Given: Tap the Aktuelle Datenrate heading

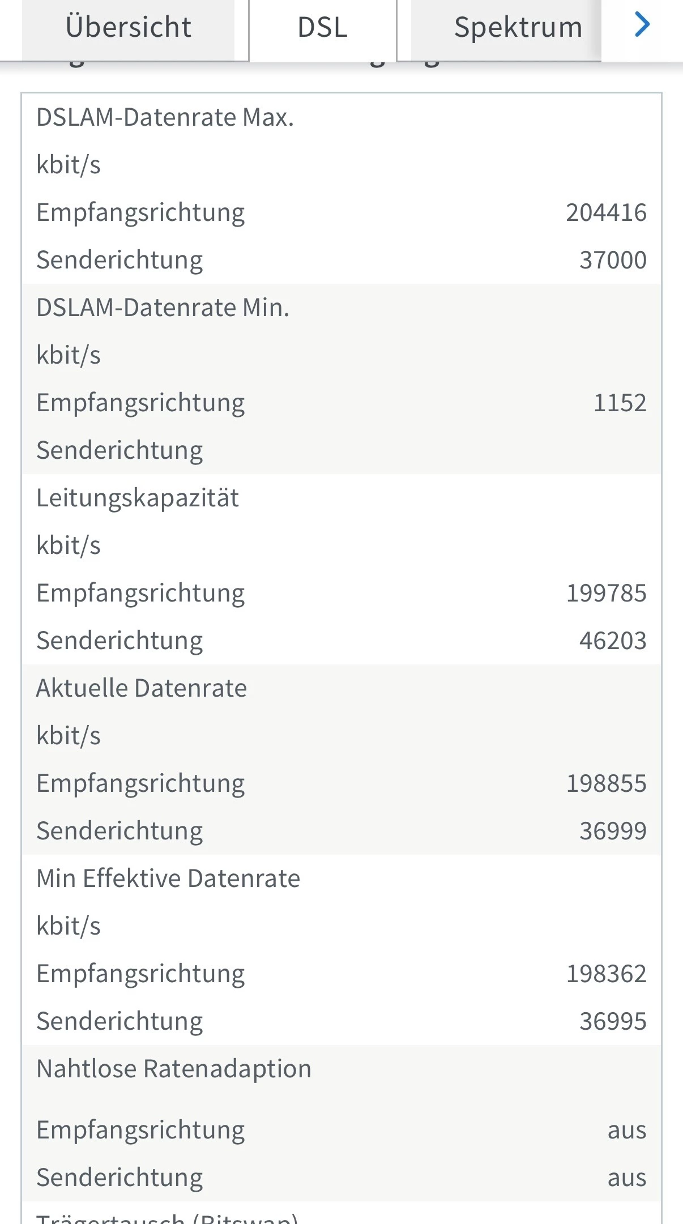Looking at the screenshot, I should 142,688.
